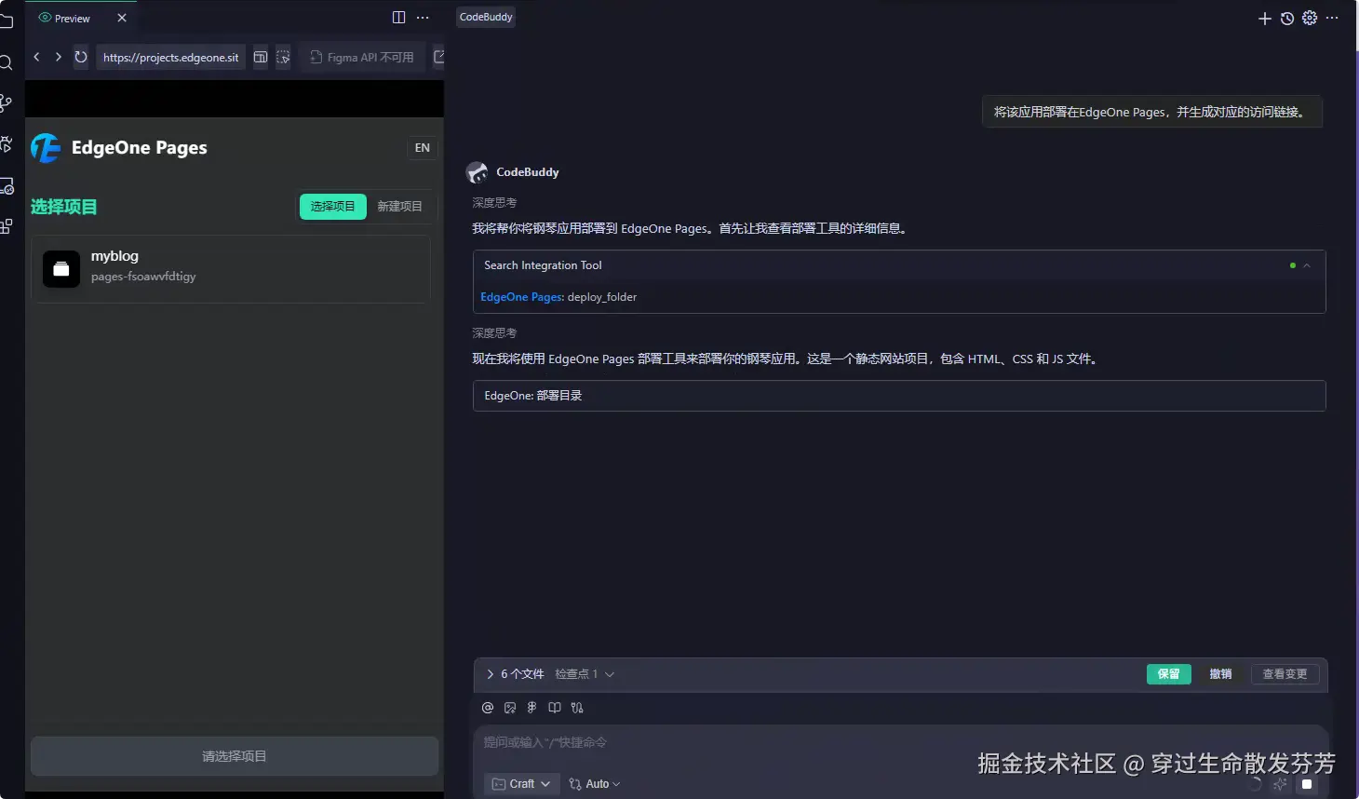This screenshot has height=799, width=1359.
Task: Reload the Preview page
Action: pos(81,57)
